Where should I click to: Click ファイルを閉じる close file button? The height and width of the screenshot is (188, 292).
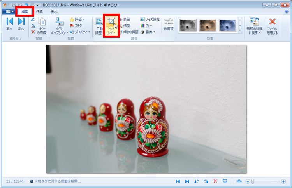tap(272, 26)
